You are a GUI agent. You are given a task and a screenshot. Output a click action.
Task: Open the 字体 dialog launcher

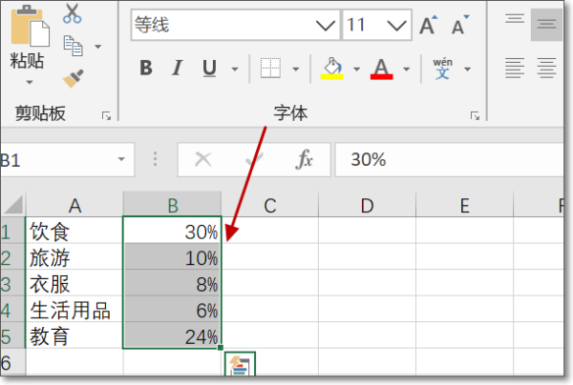point(475,116)
